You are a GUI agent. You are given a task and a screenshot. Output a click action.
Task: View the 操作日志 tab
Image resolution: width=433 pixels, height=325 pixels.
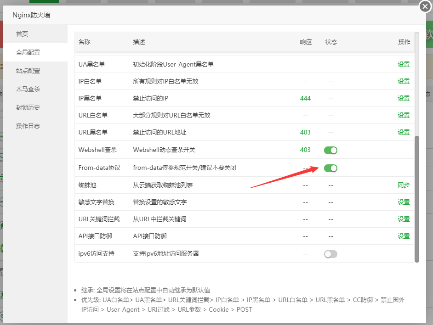(x=35, y=126)
